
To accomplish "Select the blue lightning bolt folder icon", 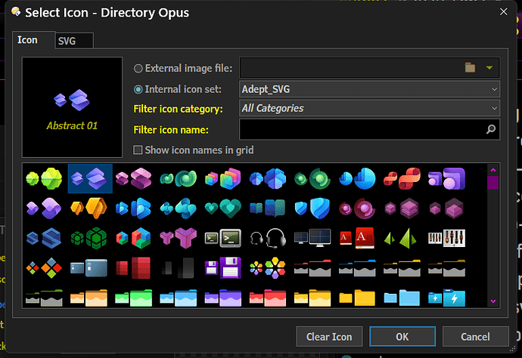I will [446, 298].
